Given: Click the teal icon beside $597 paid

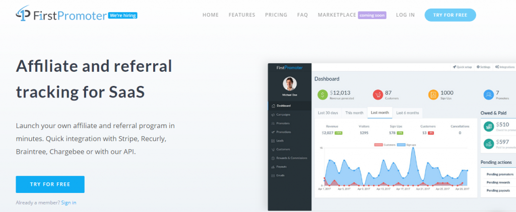Looking at the screenshot, I should tap(489, 143).
